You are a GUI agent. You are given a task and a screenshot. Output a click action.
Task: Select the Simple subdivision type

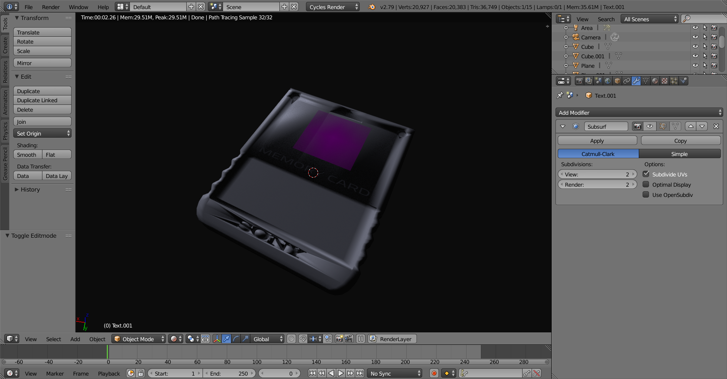point(680,154)
